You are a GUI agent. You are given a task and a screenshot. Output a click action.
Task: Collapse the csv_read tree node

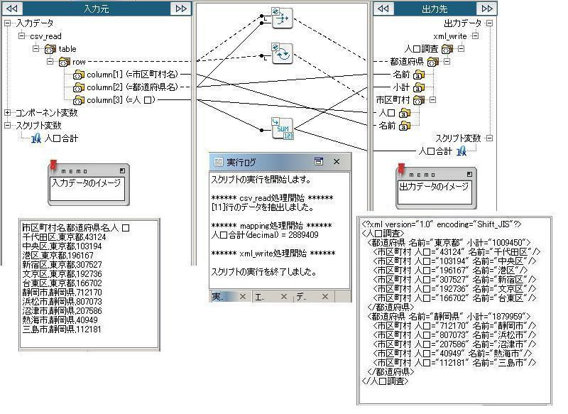(21, 36)
